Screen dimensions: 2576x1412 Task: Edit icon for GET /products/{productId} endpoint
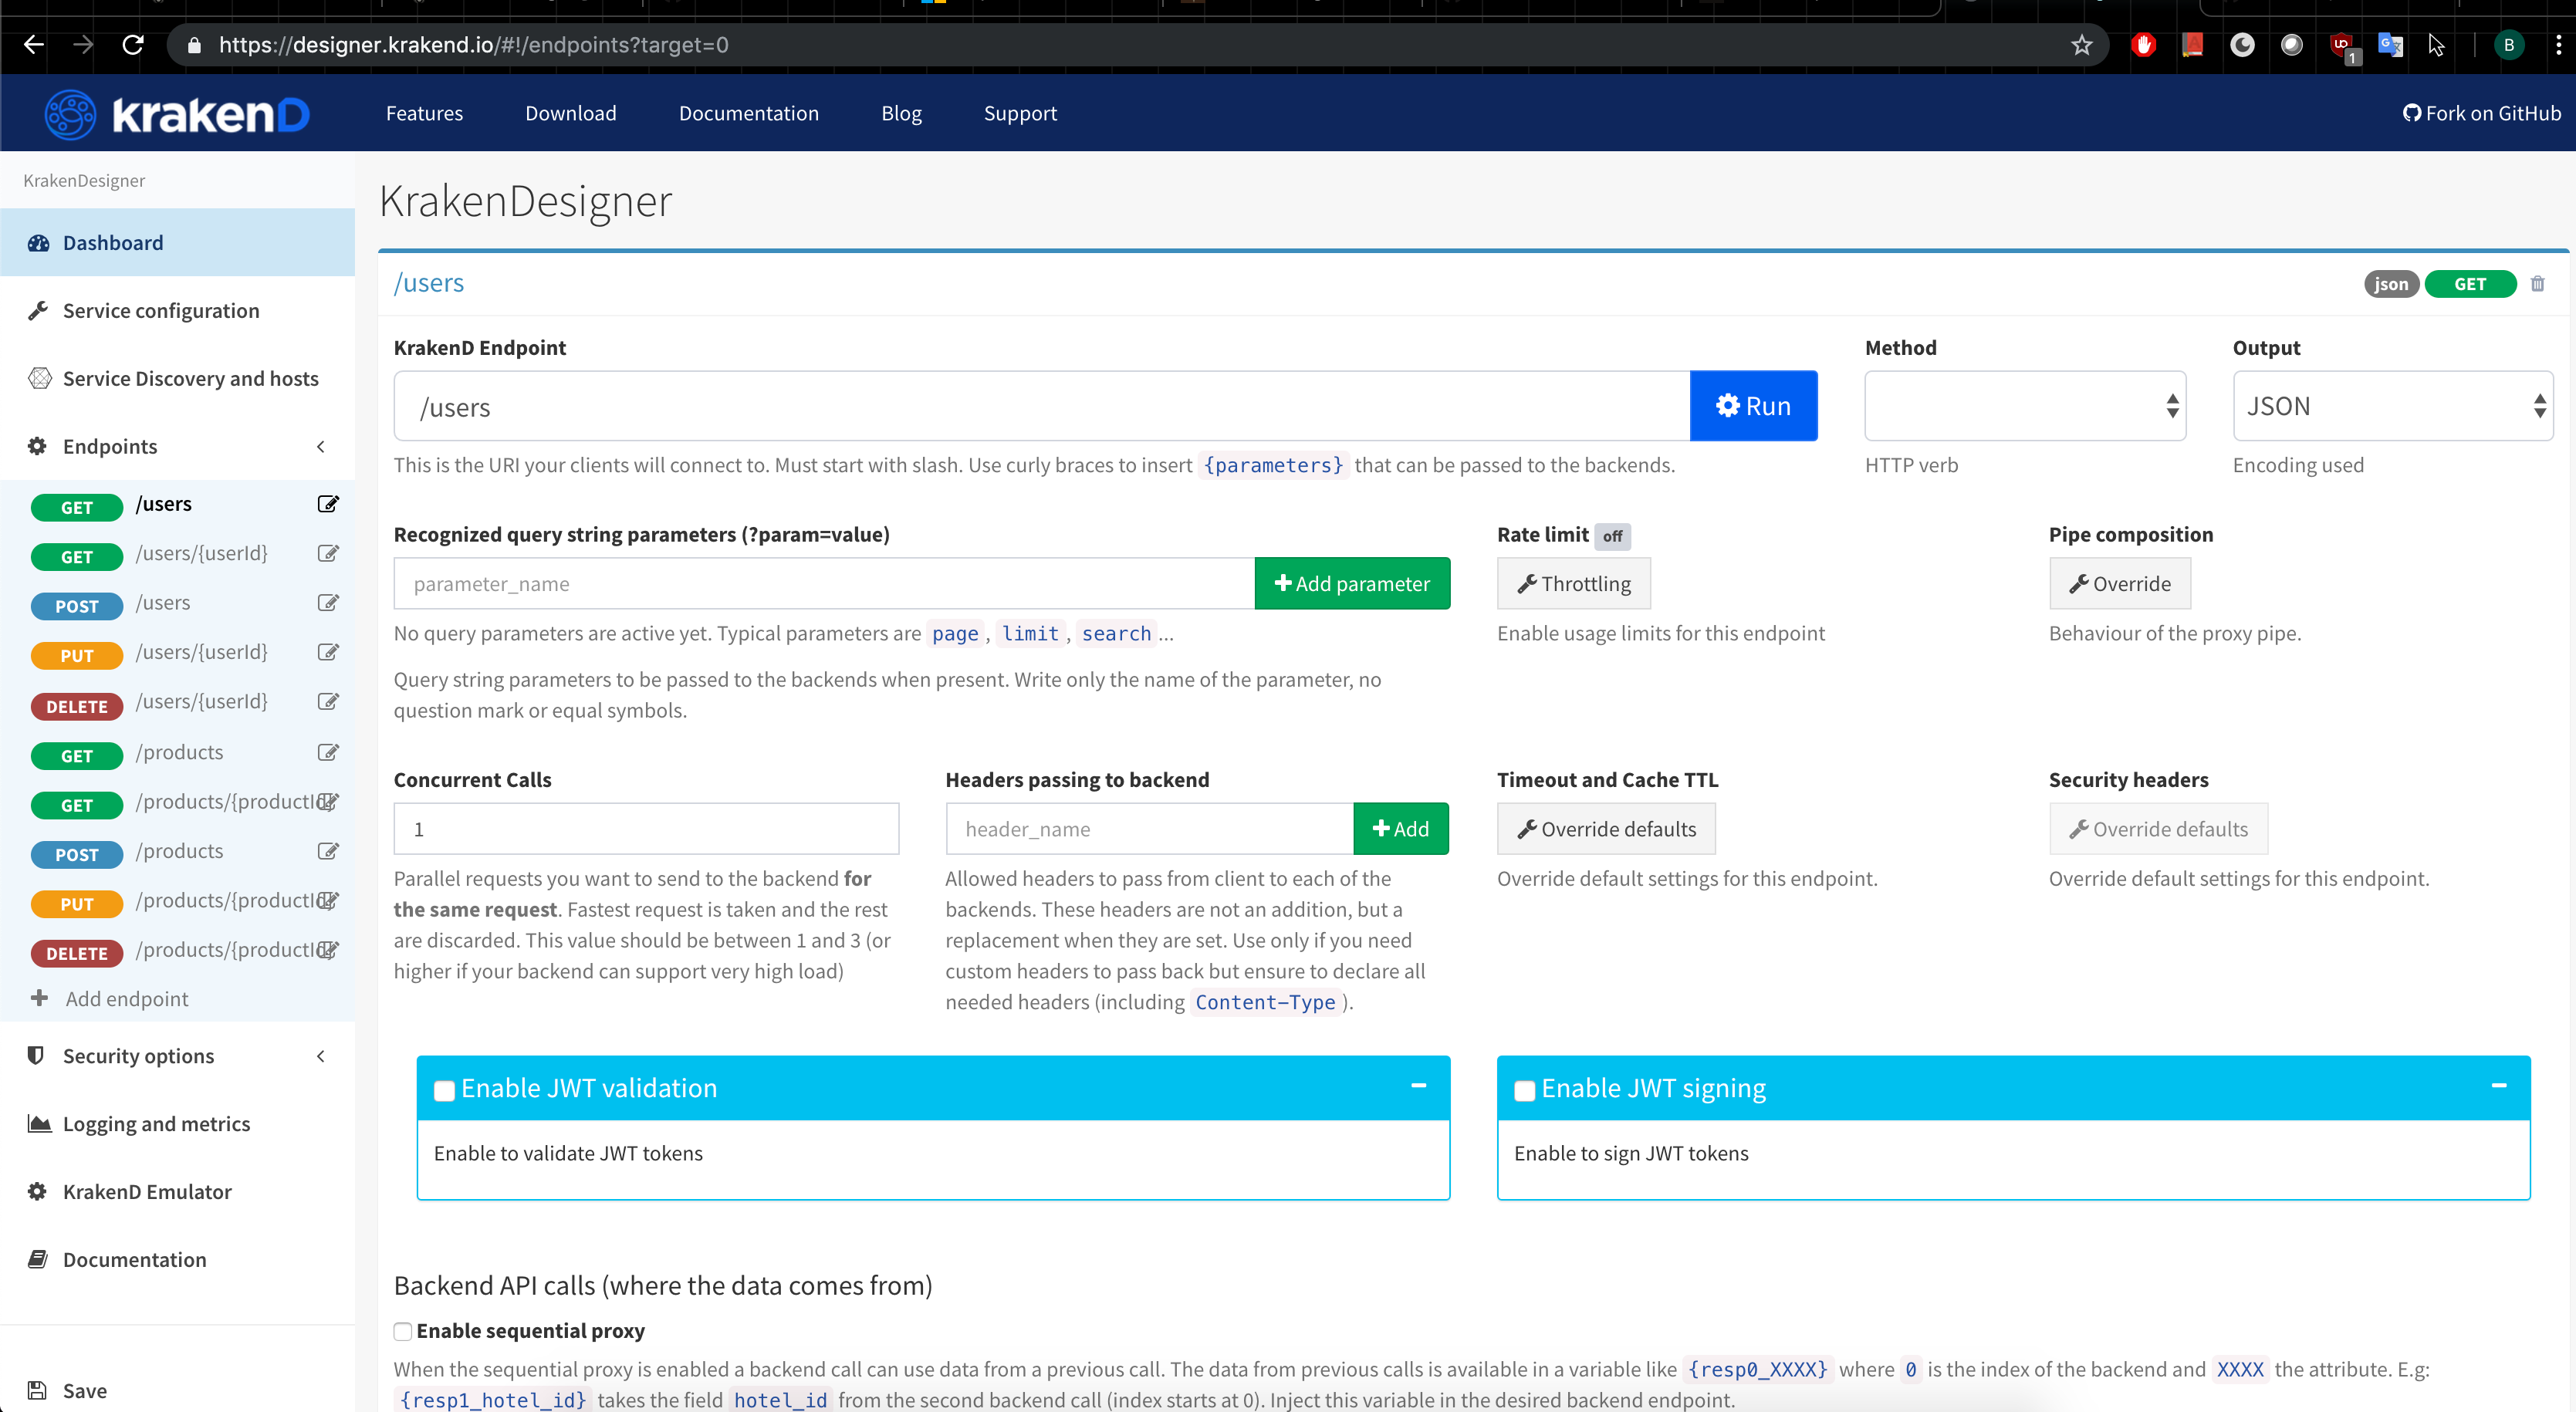pyautogui.click(x=328, y=801)
